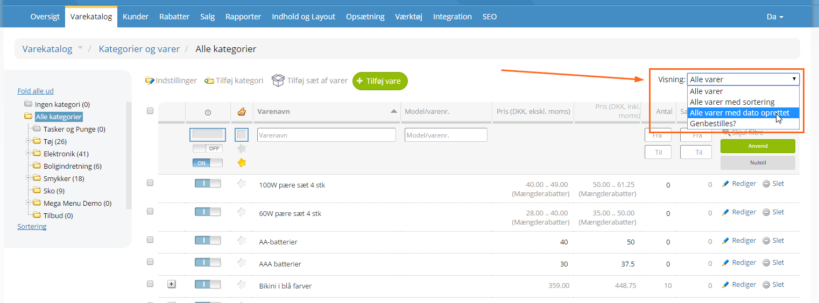The width and height of the screenshot is (819, 303).
Task: Click the power status column header icon
Action: (x=208, y=112)
